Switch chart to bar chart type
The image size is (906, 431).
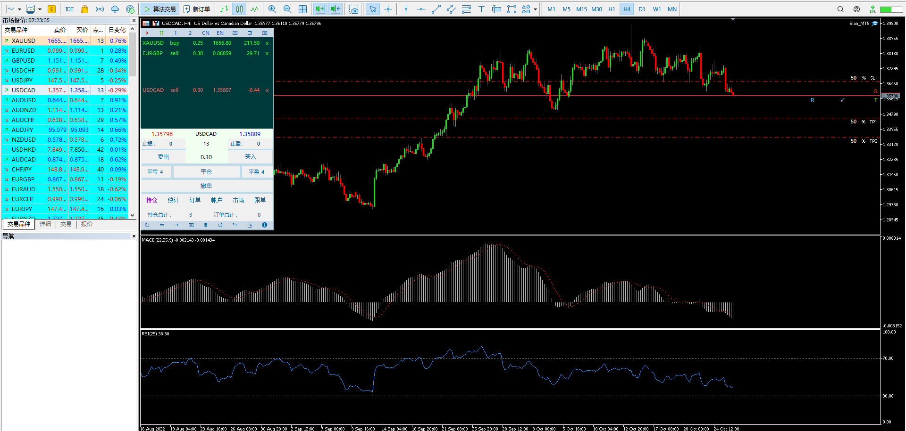pyautogui.click(x=225, y=9)
